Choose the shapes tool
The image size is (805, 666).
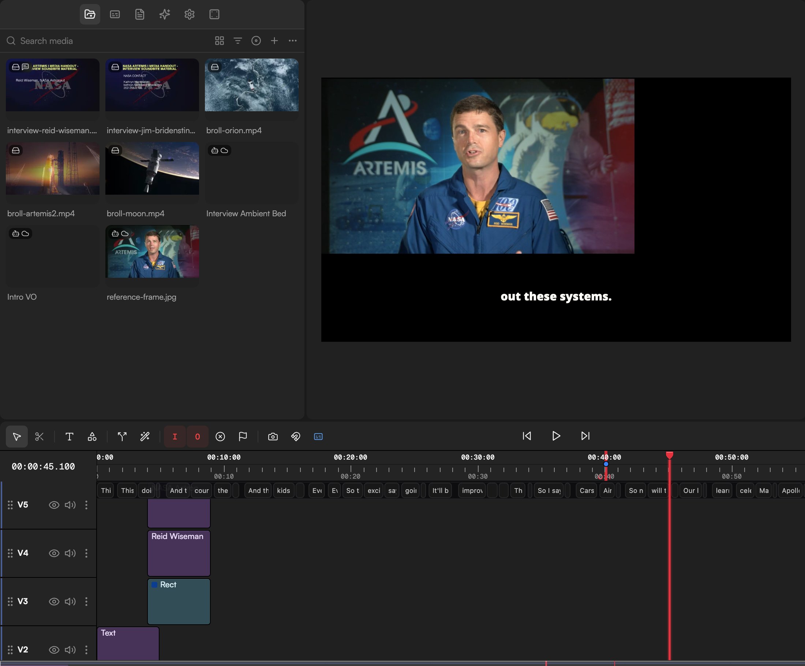92,436
